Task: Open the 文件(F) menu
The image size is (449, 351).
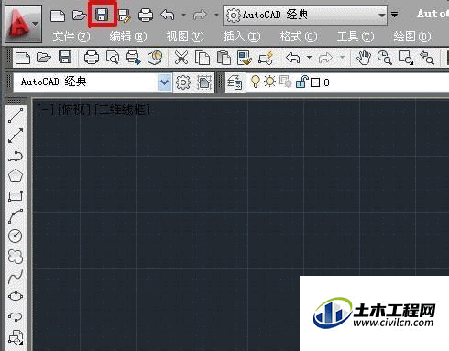Action: tap(71, 37)
